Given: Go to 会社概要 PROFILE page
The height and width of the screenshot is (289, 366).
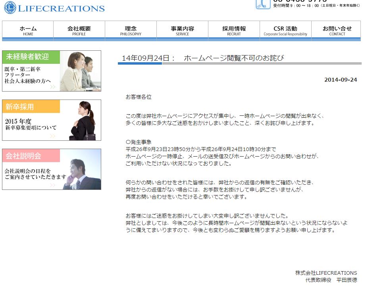Looking at the screenshot, I should (x=79, y=31).
